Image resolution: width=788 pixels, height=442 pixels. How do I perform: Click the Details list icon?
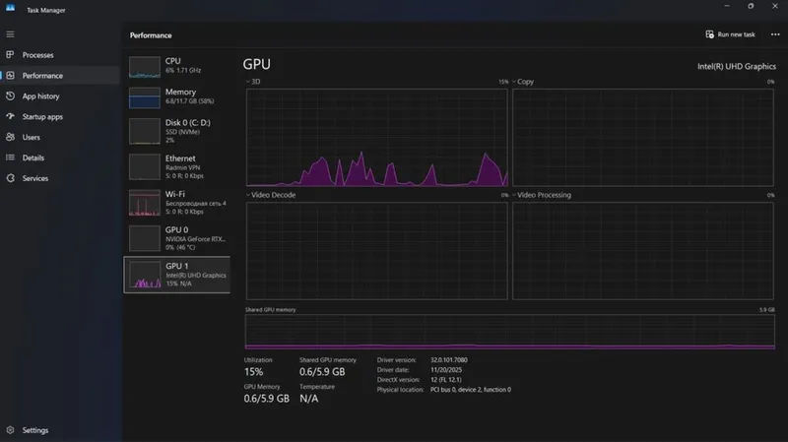pyautogui.click(x=10, y=158)
